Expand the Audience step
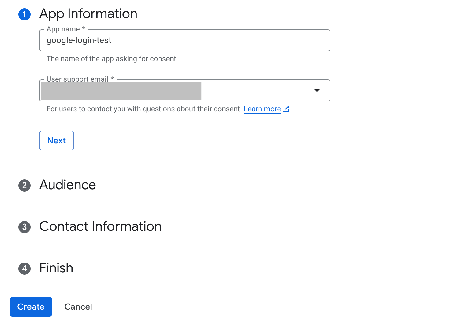Viewport: 459px width, 335px height. point(68,185)
